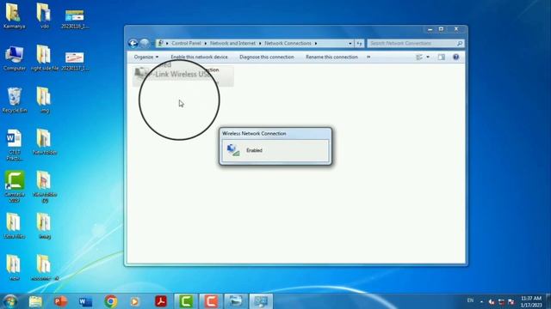The image size is (551, 309).
Task: Open Windows Media Player from the taskbar
Action: (x=135, y=301)
